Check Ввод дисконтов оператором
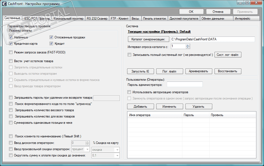 (11, 143)
